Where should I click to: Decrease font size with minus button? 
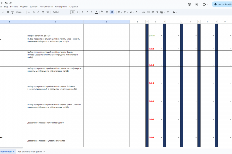(x=68, y=12)
